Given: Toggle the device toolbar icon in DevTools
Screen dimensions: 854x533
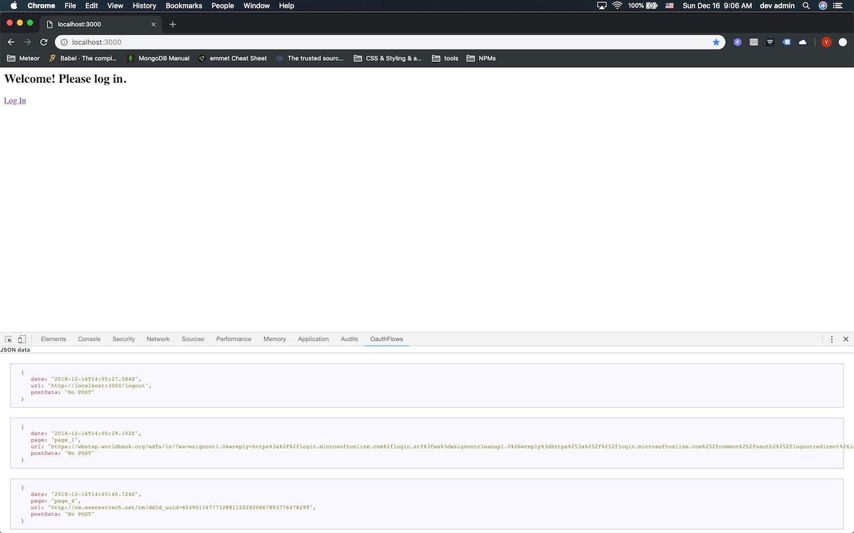Looking at the screenshot, I should [22, 339].
